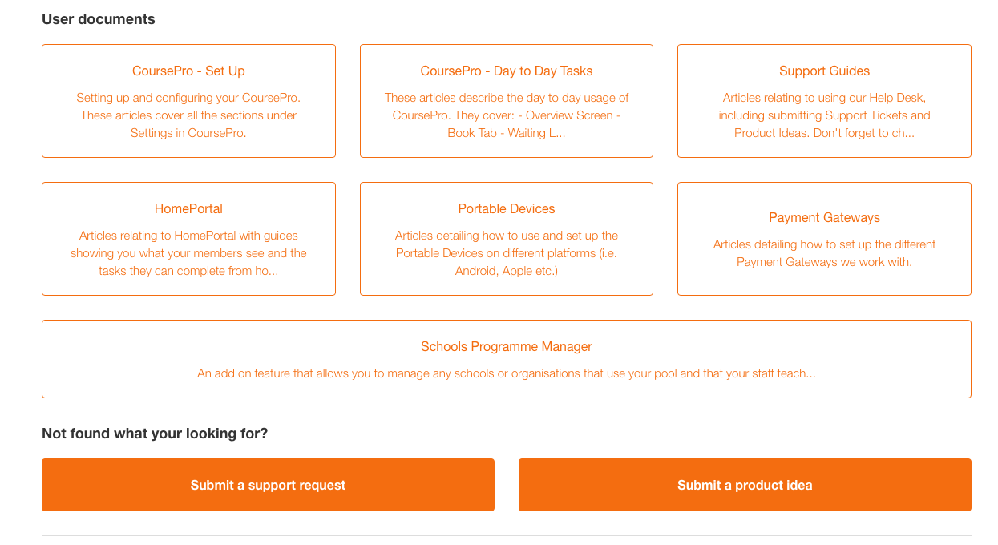This screenshot has height=545, width=998.
Task: Open the Portable Devices category title
Action: (x=506, y=209)
